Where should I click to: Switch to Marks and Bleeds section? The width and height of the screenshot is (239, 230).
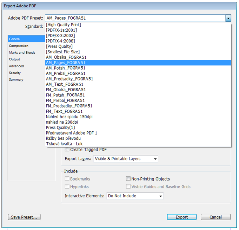[22, 53]
